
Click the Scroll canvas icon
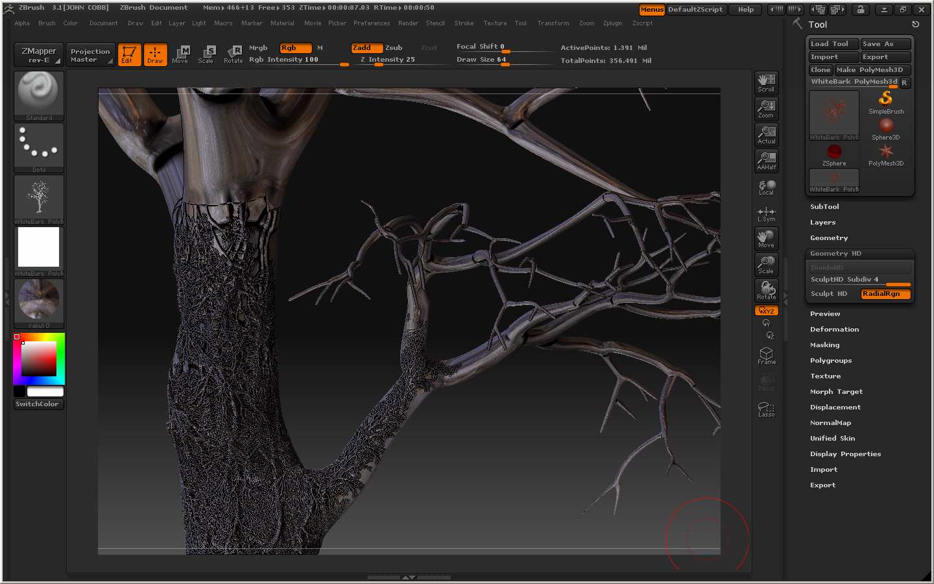click(x=767, y=83)
